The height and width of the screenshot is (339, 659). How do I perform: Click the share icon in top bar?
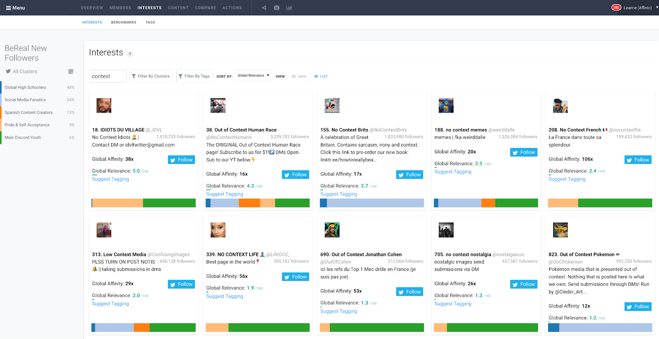(x=264, y=8)
